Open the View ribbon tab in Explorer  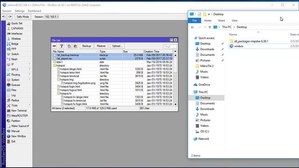click(235, 21)
